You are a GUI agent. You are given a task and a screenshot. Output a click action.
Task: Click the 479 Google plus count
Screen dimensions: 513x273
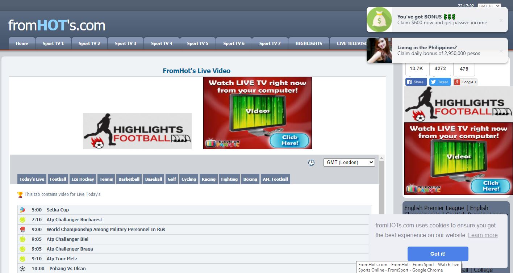tap(464, 68)
